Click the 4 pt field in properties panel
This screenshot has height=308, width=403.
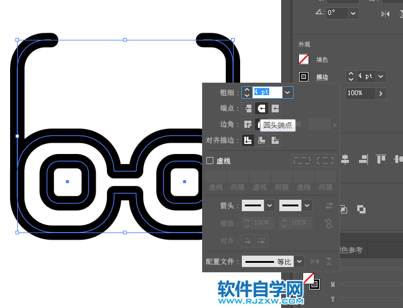click(x=366, y=76)
